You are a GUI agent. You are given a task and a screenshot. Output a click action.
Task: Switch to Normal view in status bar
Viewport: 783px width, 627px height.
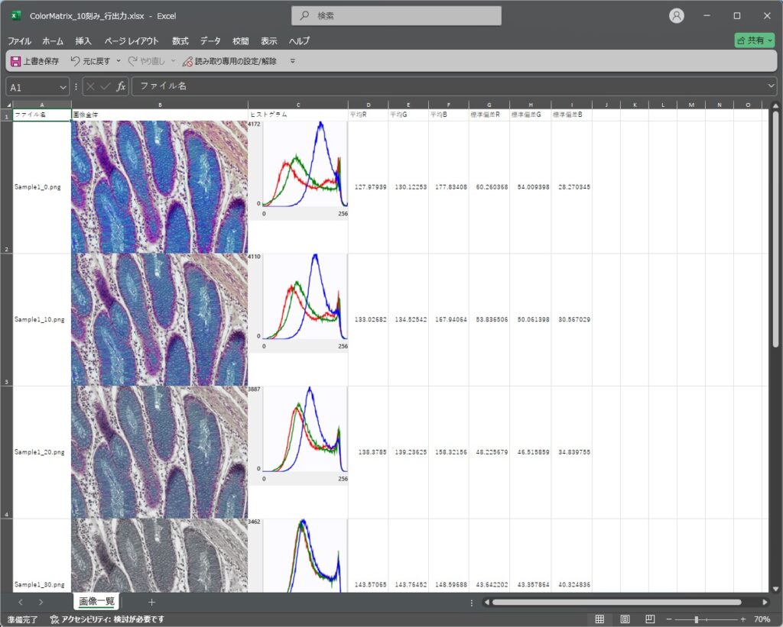(x=600, y=619)
